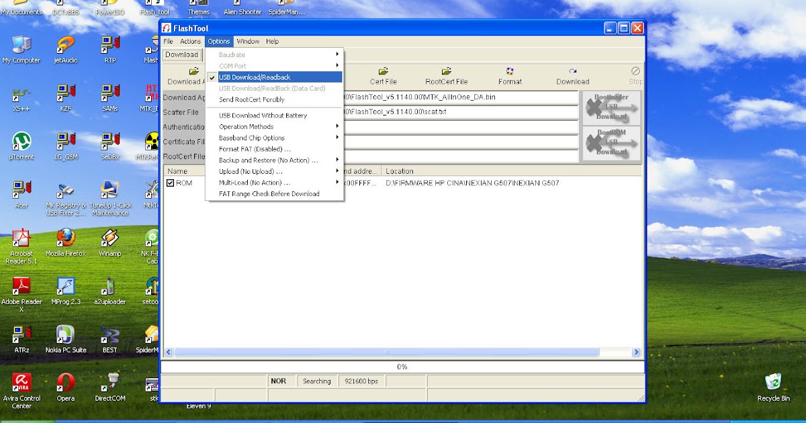Screen dimensions: 806x423
Task: Select the RTP desktop shortcut
Action: tap(110, 44)
